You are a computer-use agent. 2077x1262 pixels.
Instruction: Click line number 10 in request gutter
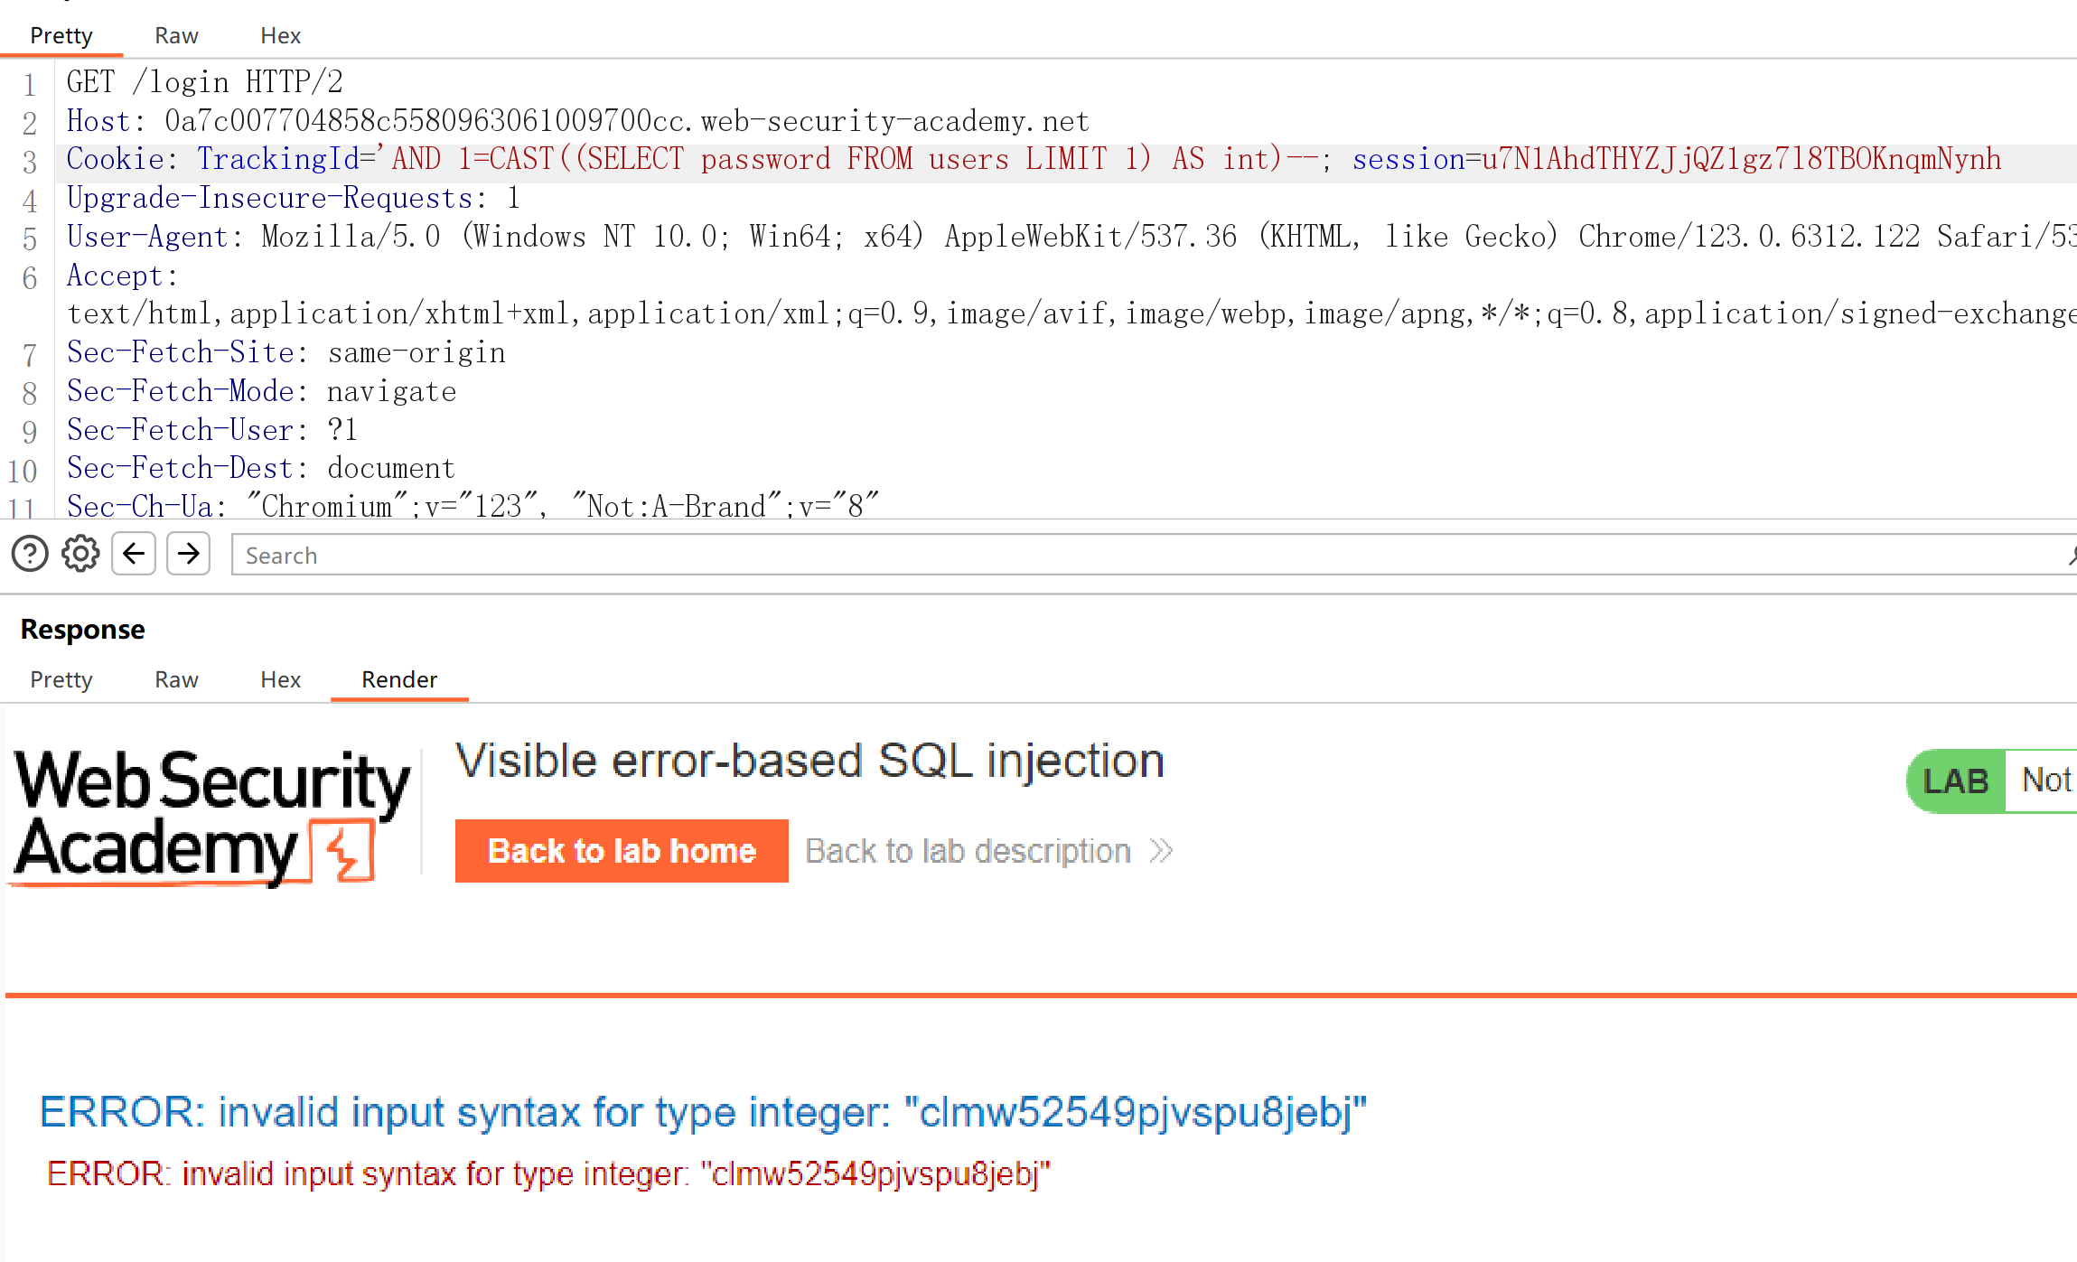[23, 471]
